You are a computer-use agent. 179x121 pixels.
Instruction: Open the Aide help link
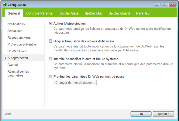click(8, 114)
